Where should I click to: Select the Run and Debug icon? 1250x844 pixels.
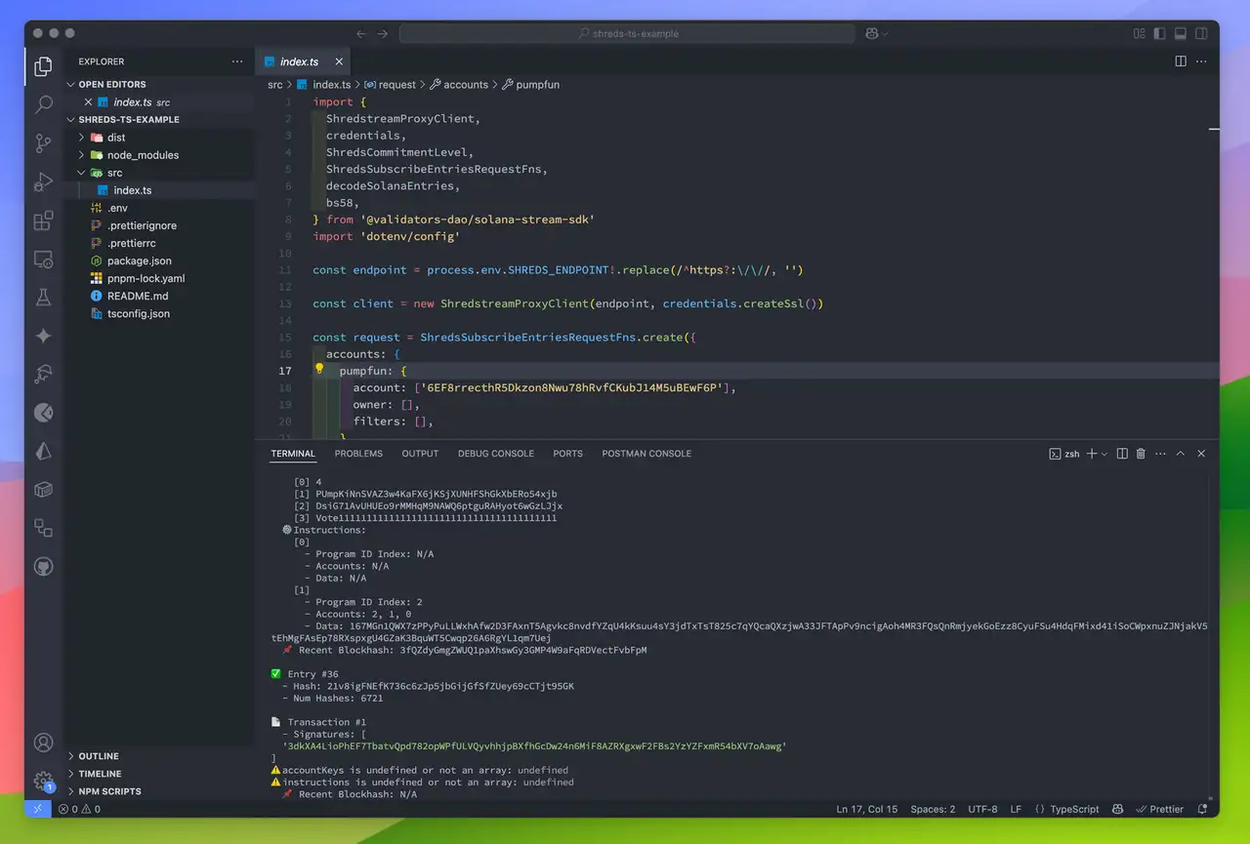point(43,181)
